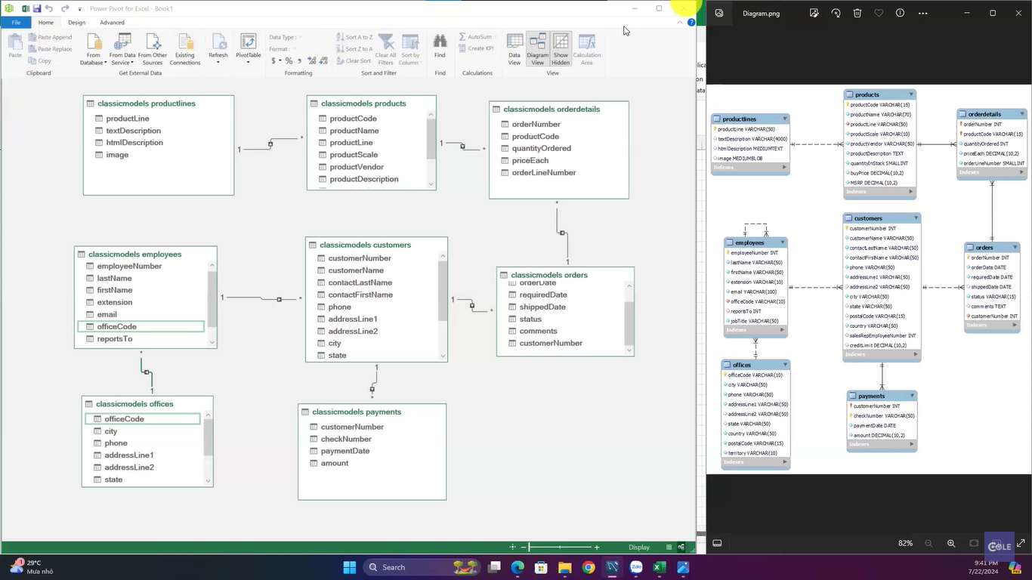Delete Diagram.png with trash icon
The image size is (1032, 580).
(857, 13)
